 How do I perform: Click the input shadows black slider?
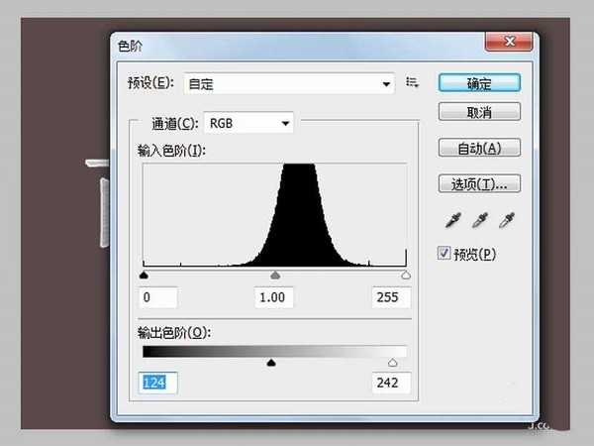tap(145, 275)
